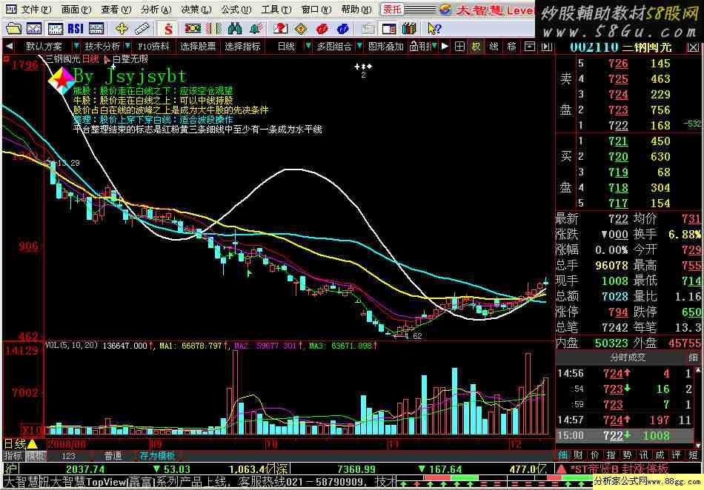Click the side-panel layout toolbar icon
Image resolution: width=704 pixels, height=490 pixels.
point(389,29)
